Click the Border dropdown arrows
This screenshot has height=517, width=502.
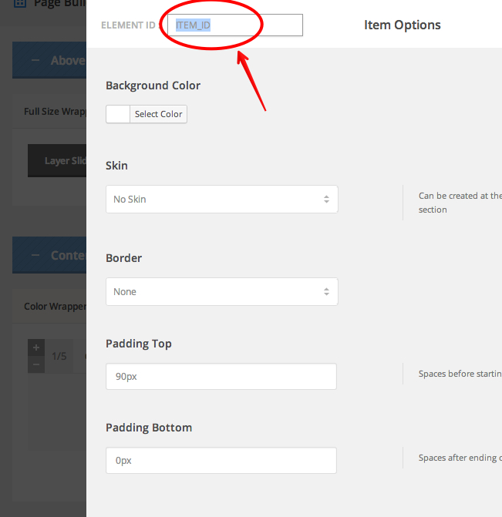coord(326,292)
